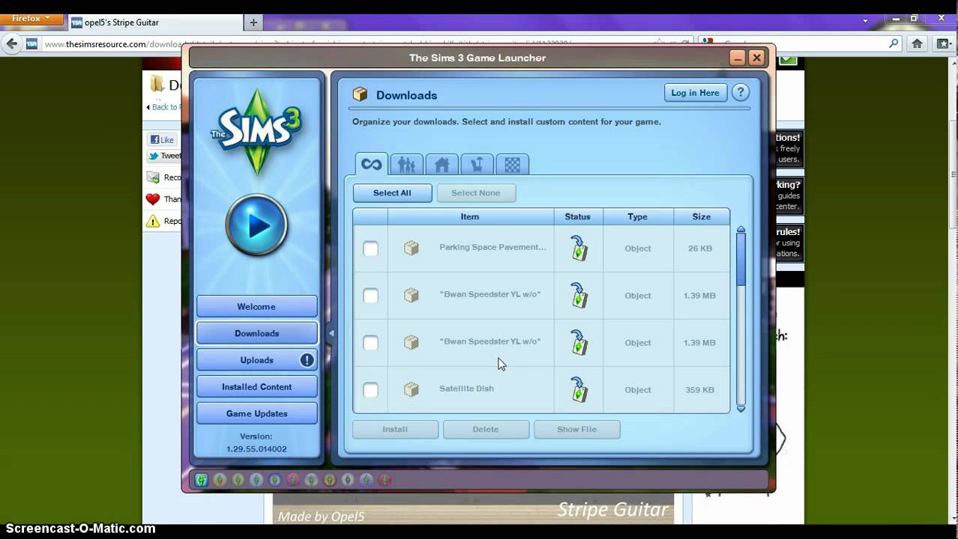Open the Game Updates section
The image size is (958, 539).
coord(256,413)
